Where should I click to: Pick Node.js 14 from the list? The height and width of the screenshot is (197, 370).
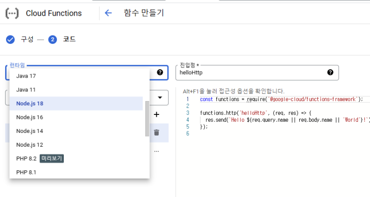(30, 131)
